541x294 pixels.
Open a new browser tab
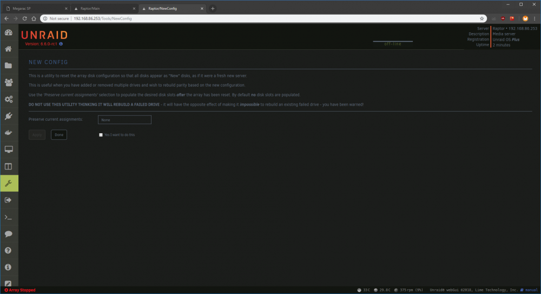[213, 9]
